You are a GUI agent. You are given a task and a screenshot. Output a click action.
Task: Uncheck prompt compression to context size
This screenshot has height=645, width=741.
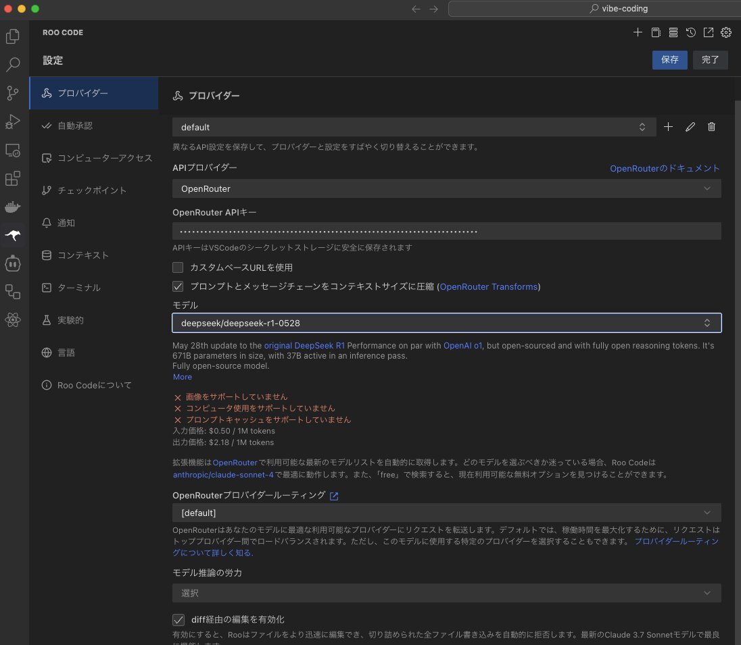tap(178, 286)
